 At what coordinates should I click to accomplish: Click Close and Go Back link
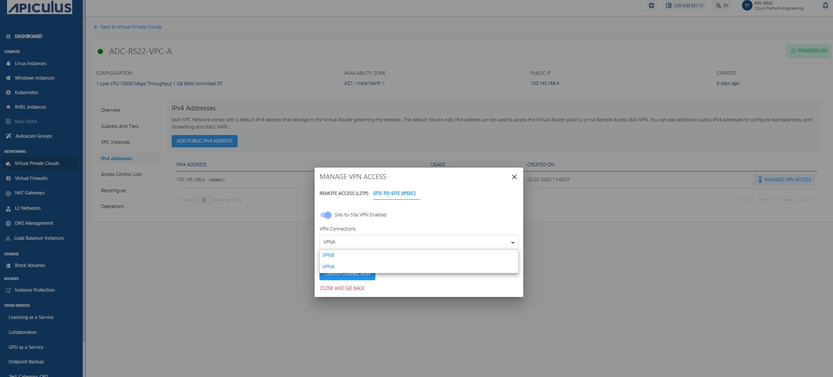(x=342, y=288)
